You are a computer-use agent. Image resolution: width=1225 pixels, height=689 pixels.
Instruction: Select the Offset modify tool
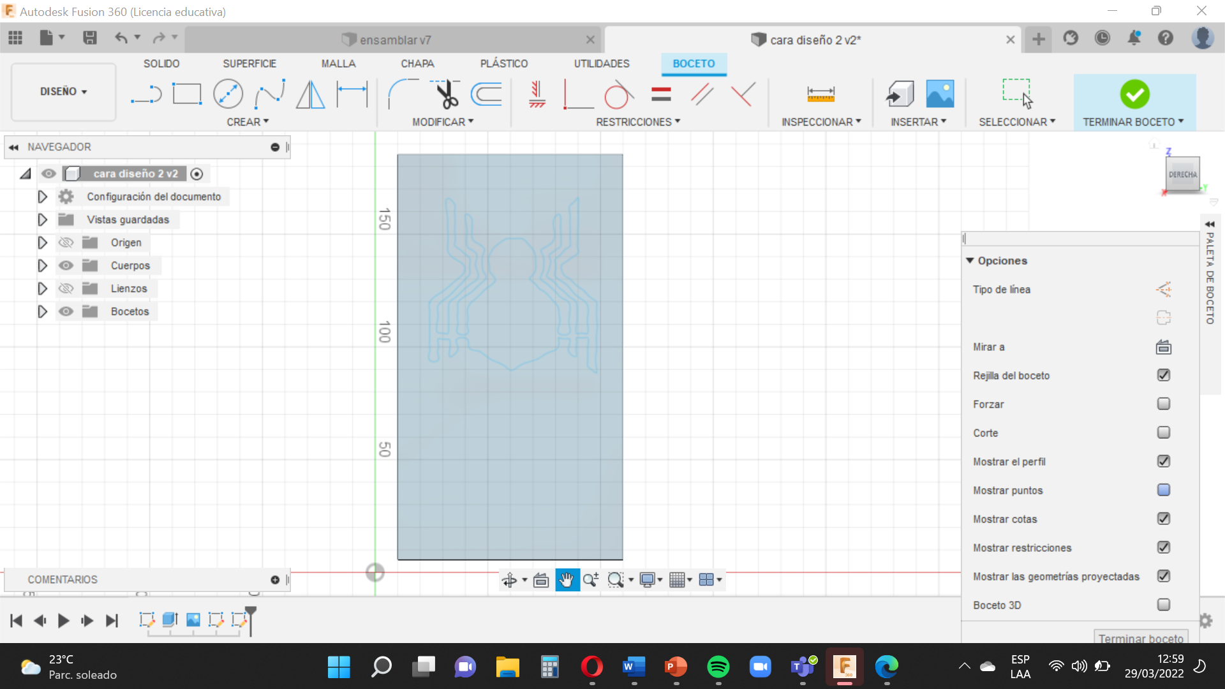tap(486, 94)
